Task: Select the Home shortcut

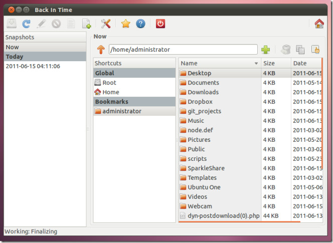Action: point(134,92)
